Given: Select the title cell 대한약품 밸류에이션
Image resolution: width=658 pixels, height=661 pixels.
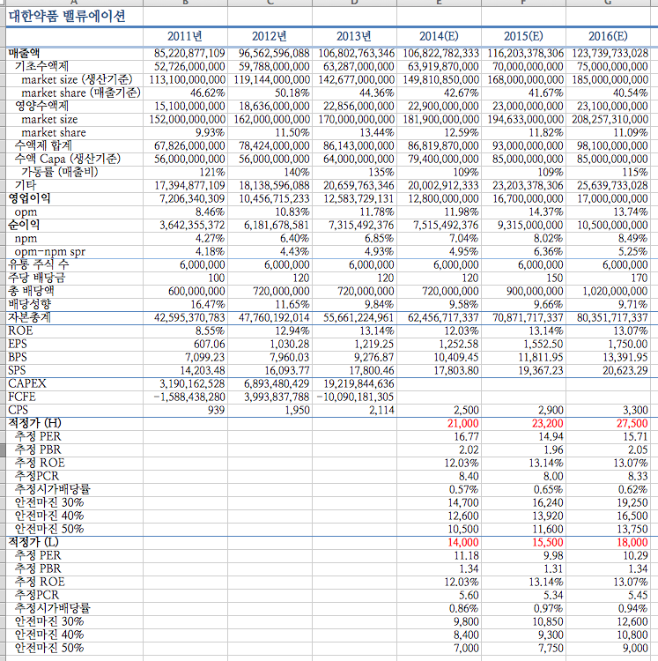Looking at the screenshot, I should [x=67, y=17].
